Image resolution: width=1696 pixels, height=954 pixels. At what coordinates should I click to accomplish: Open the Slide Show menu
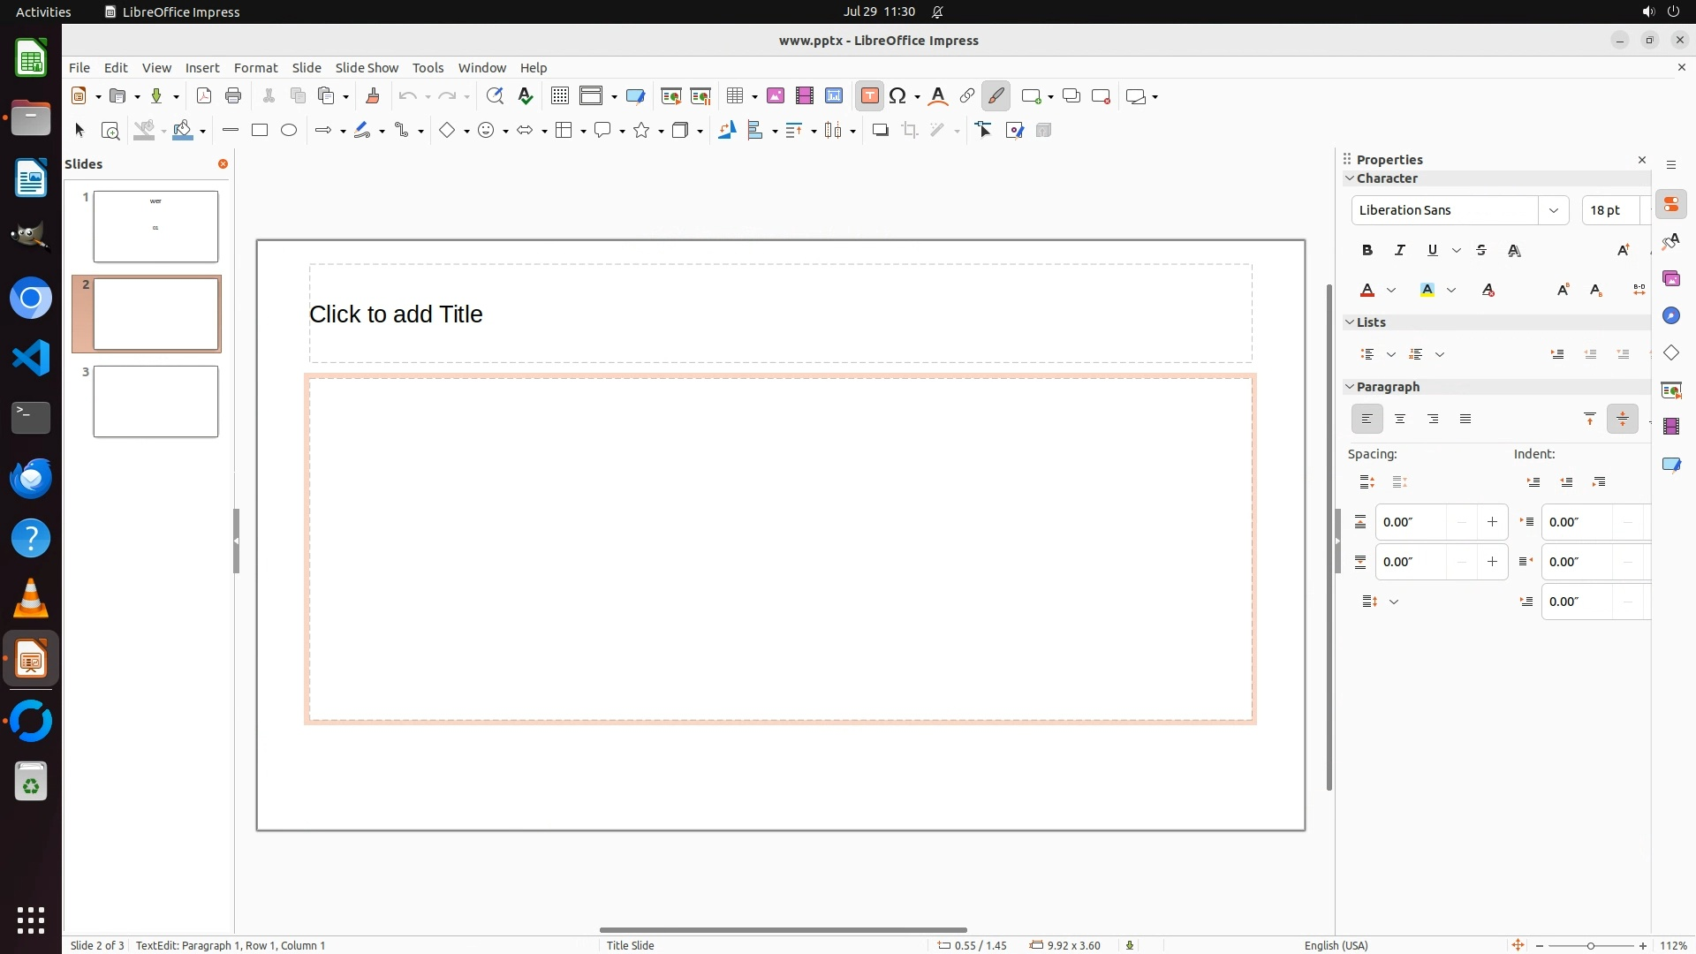point(367,68)
